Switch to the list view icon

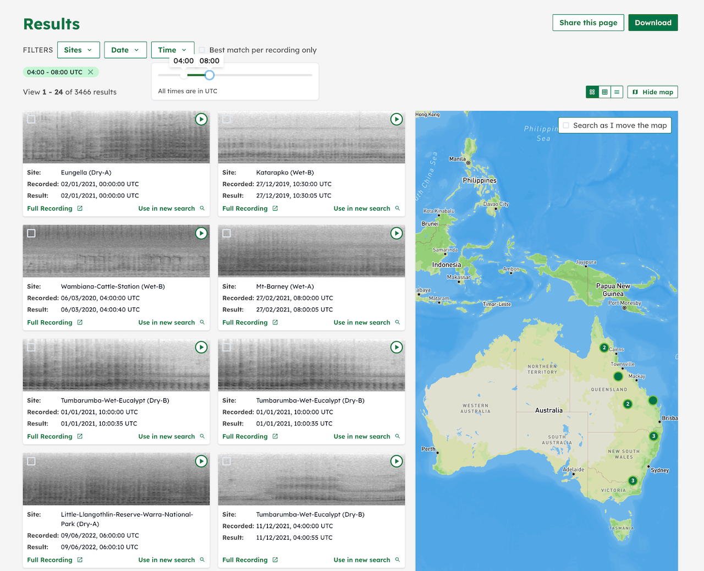[617, 92]
